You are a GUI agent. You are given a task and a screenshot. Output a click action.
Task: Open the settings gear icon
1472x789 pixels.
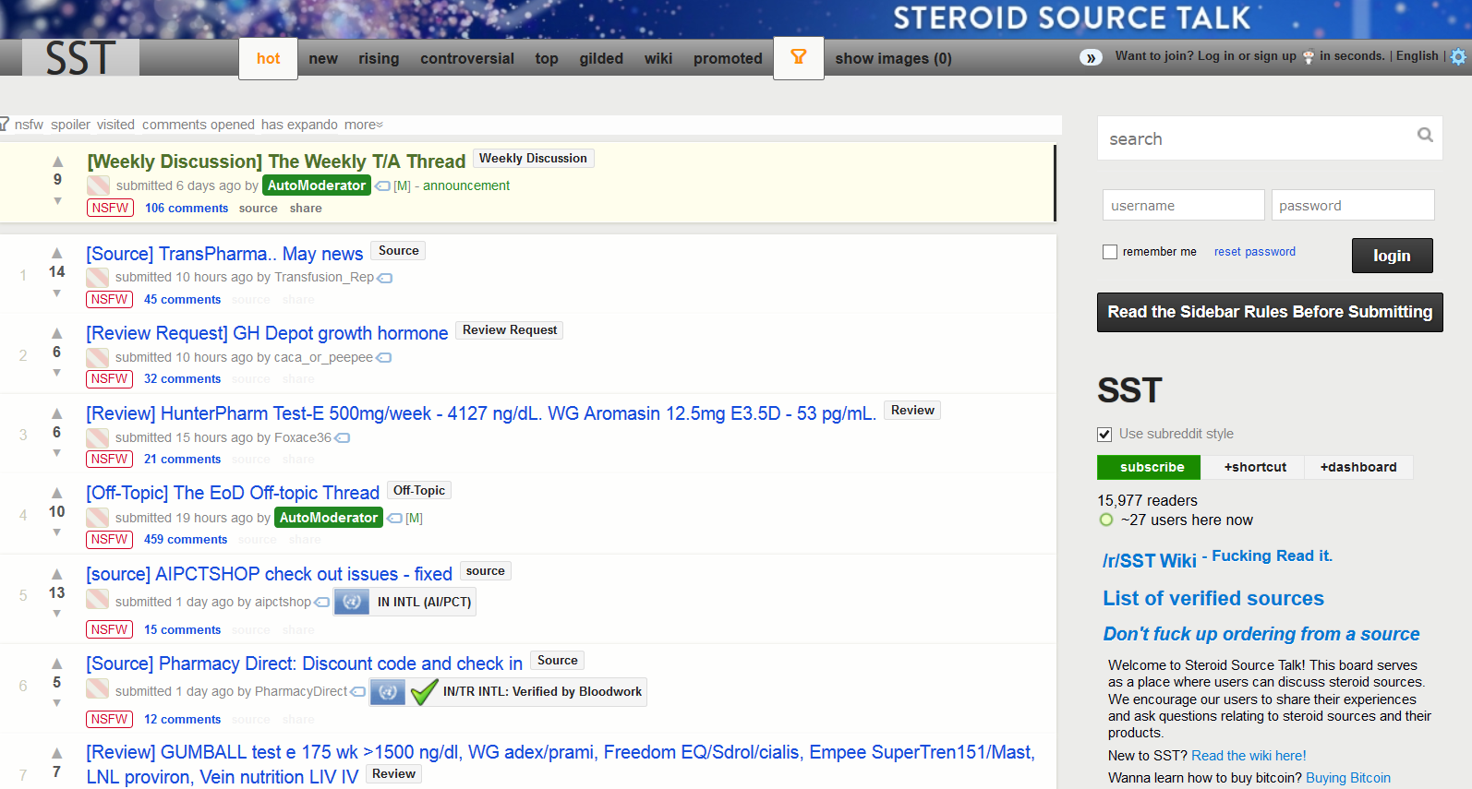(1458, 56)
